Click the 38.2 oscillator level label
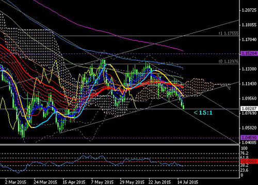Viewport: 258px width, 185px height. click(245, 165)
